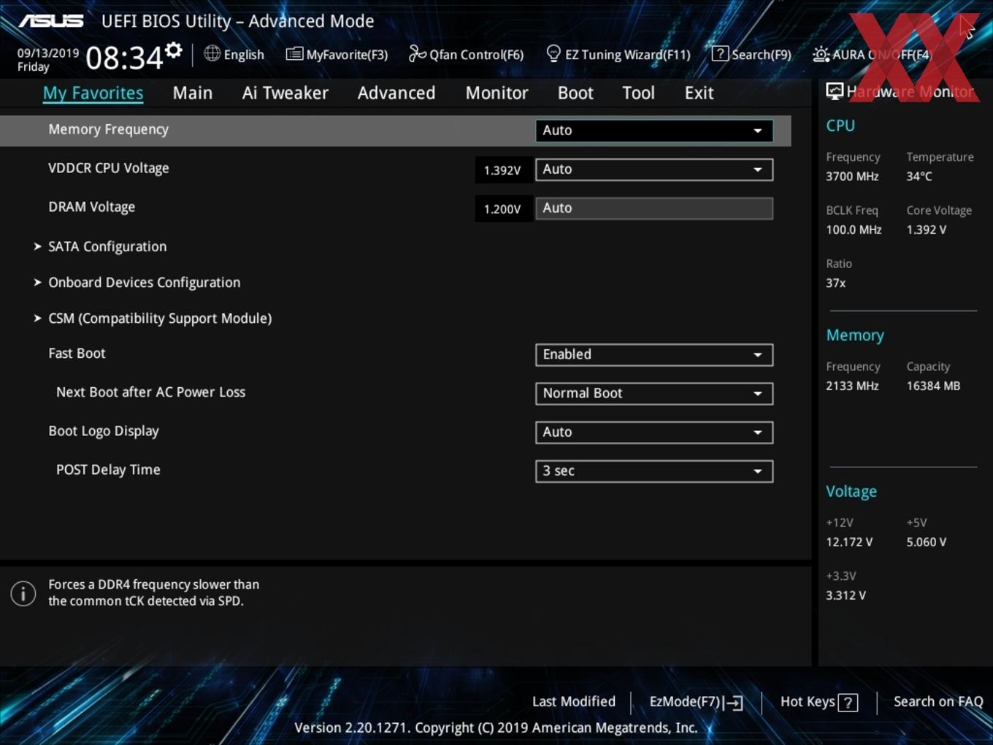Open Qfan Control(F6) fan icon
The width and height of the screenshot is (993, 745).
point(417,53)
